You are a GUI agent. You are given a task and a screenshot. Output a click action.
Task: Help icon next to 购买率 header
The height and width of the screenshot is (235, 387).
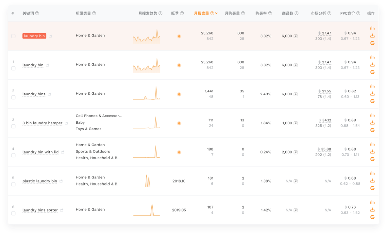coord(270,13)
